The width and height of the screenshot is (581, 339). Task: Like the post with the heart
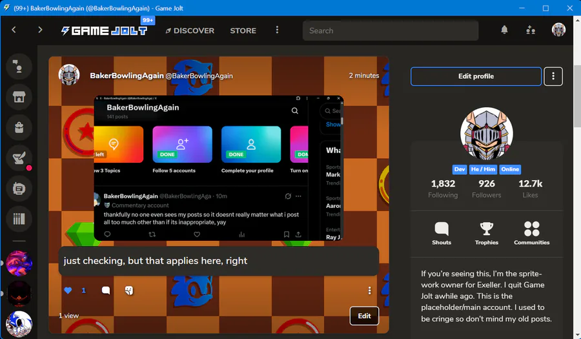[x=68, y=291]
